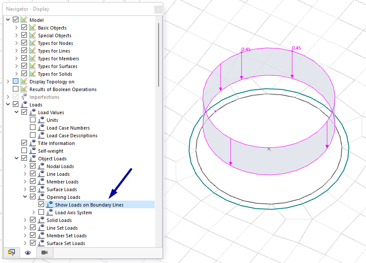Open the Views navigator eye icon
The width and height of the screenshot is (366, 263).
27,252
